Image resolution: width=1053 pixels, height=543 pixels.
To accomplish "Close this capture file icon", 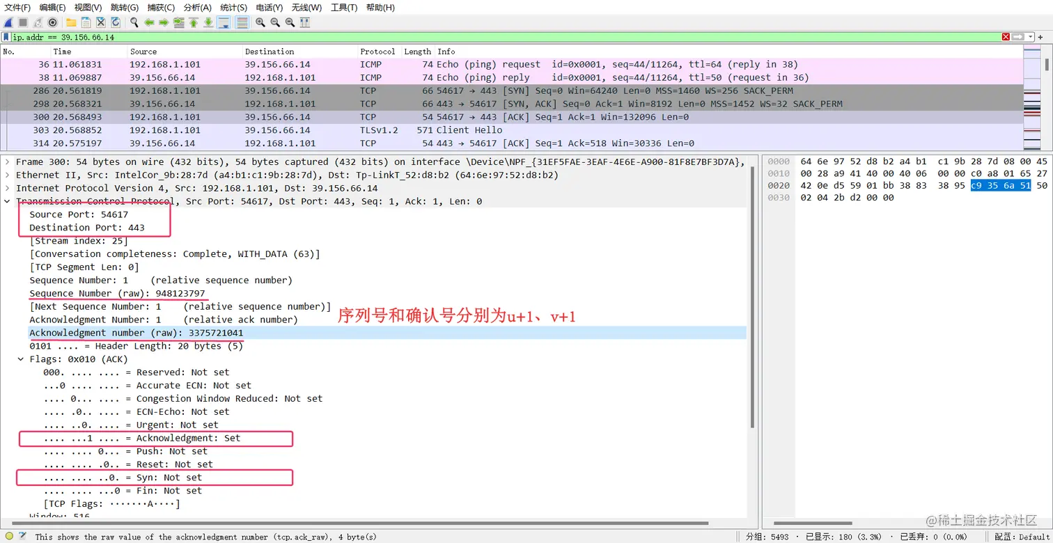I will point(100,22).
